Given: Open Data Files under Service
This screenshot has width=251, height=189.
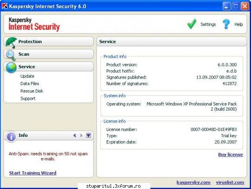Looking at the screenshot, I should click(30, 83).
